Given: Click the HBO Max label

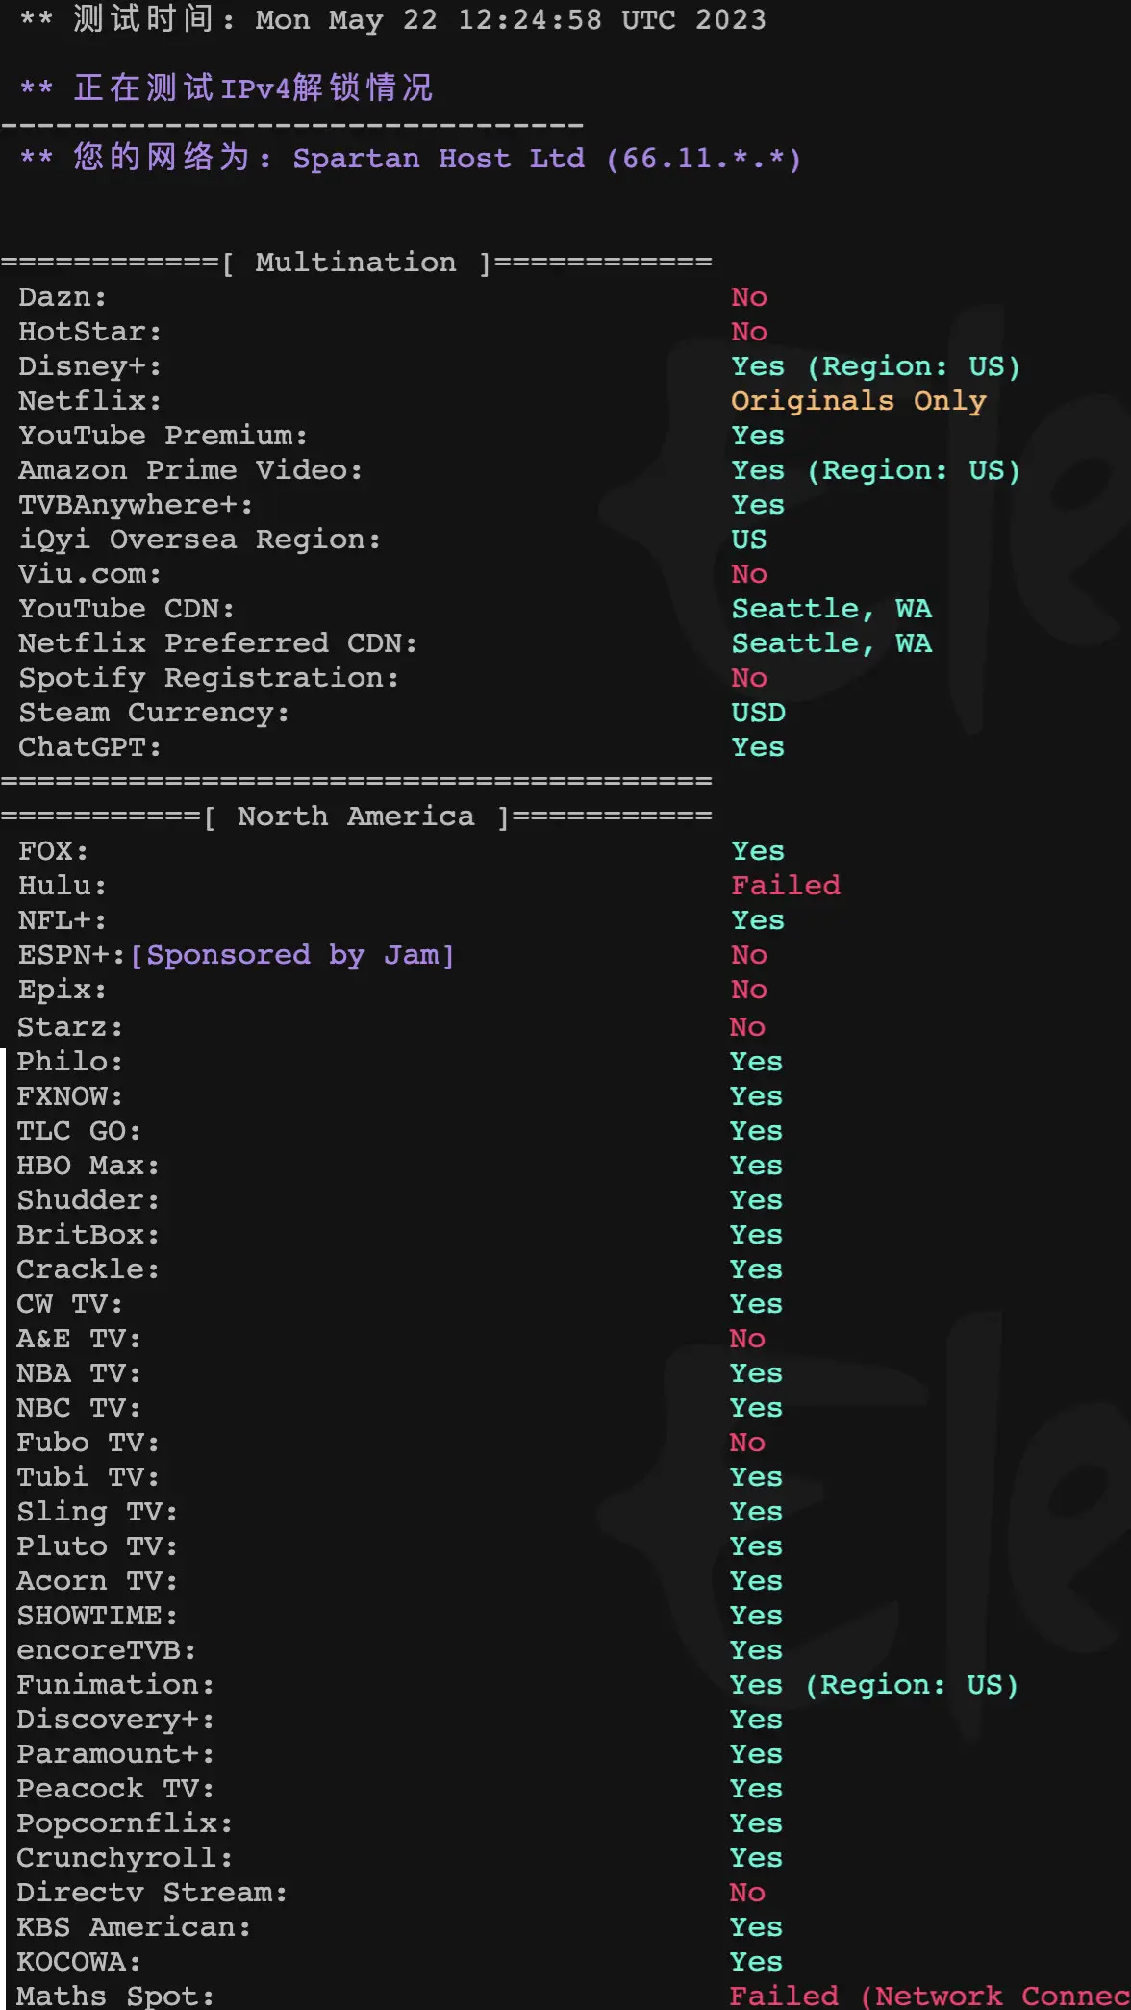Looking at the screenshot, I should click(x=88, y=1165).
